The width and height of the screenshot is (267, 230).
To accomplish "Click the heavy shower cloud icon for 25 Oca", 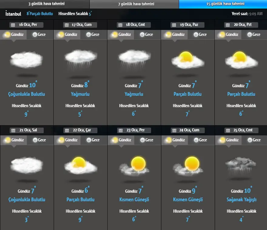I will point(242,166).
